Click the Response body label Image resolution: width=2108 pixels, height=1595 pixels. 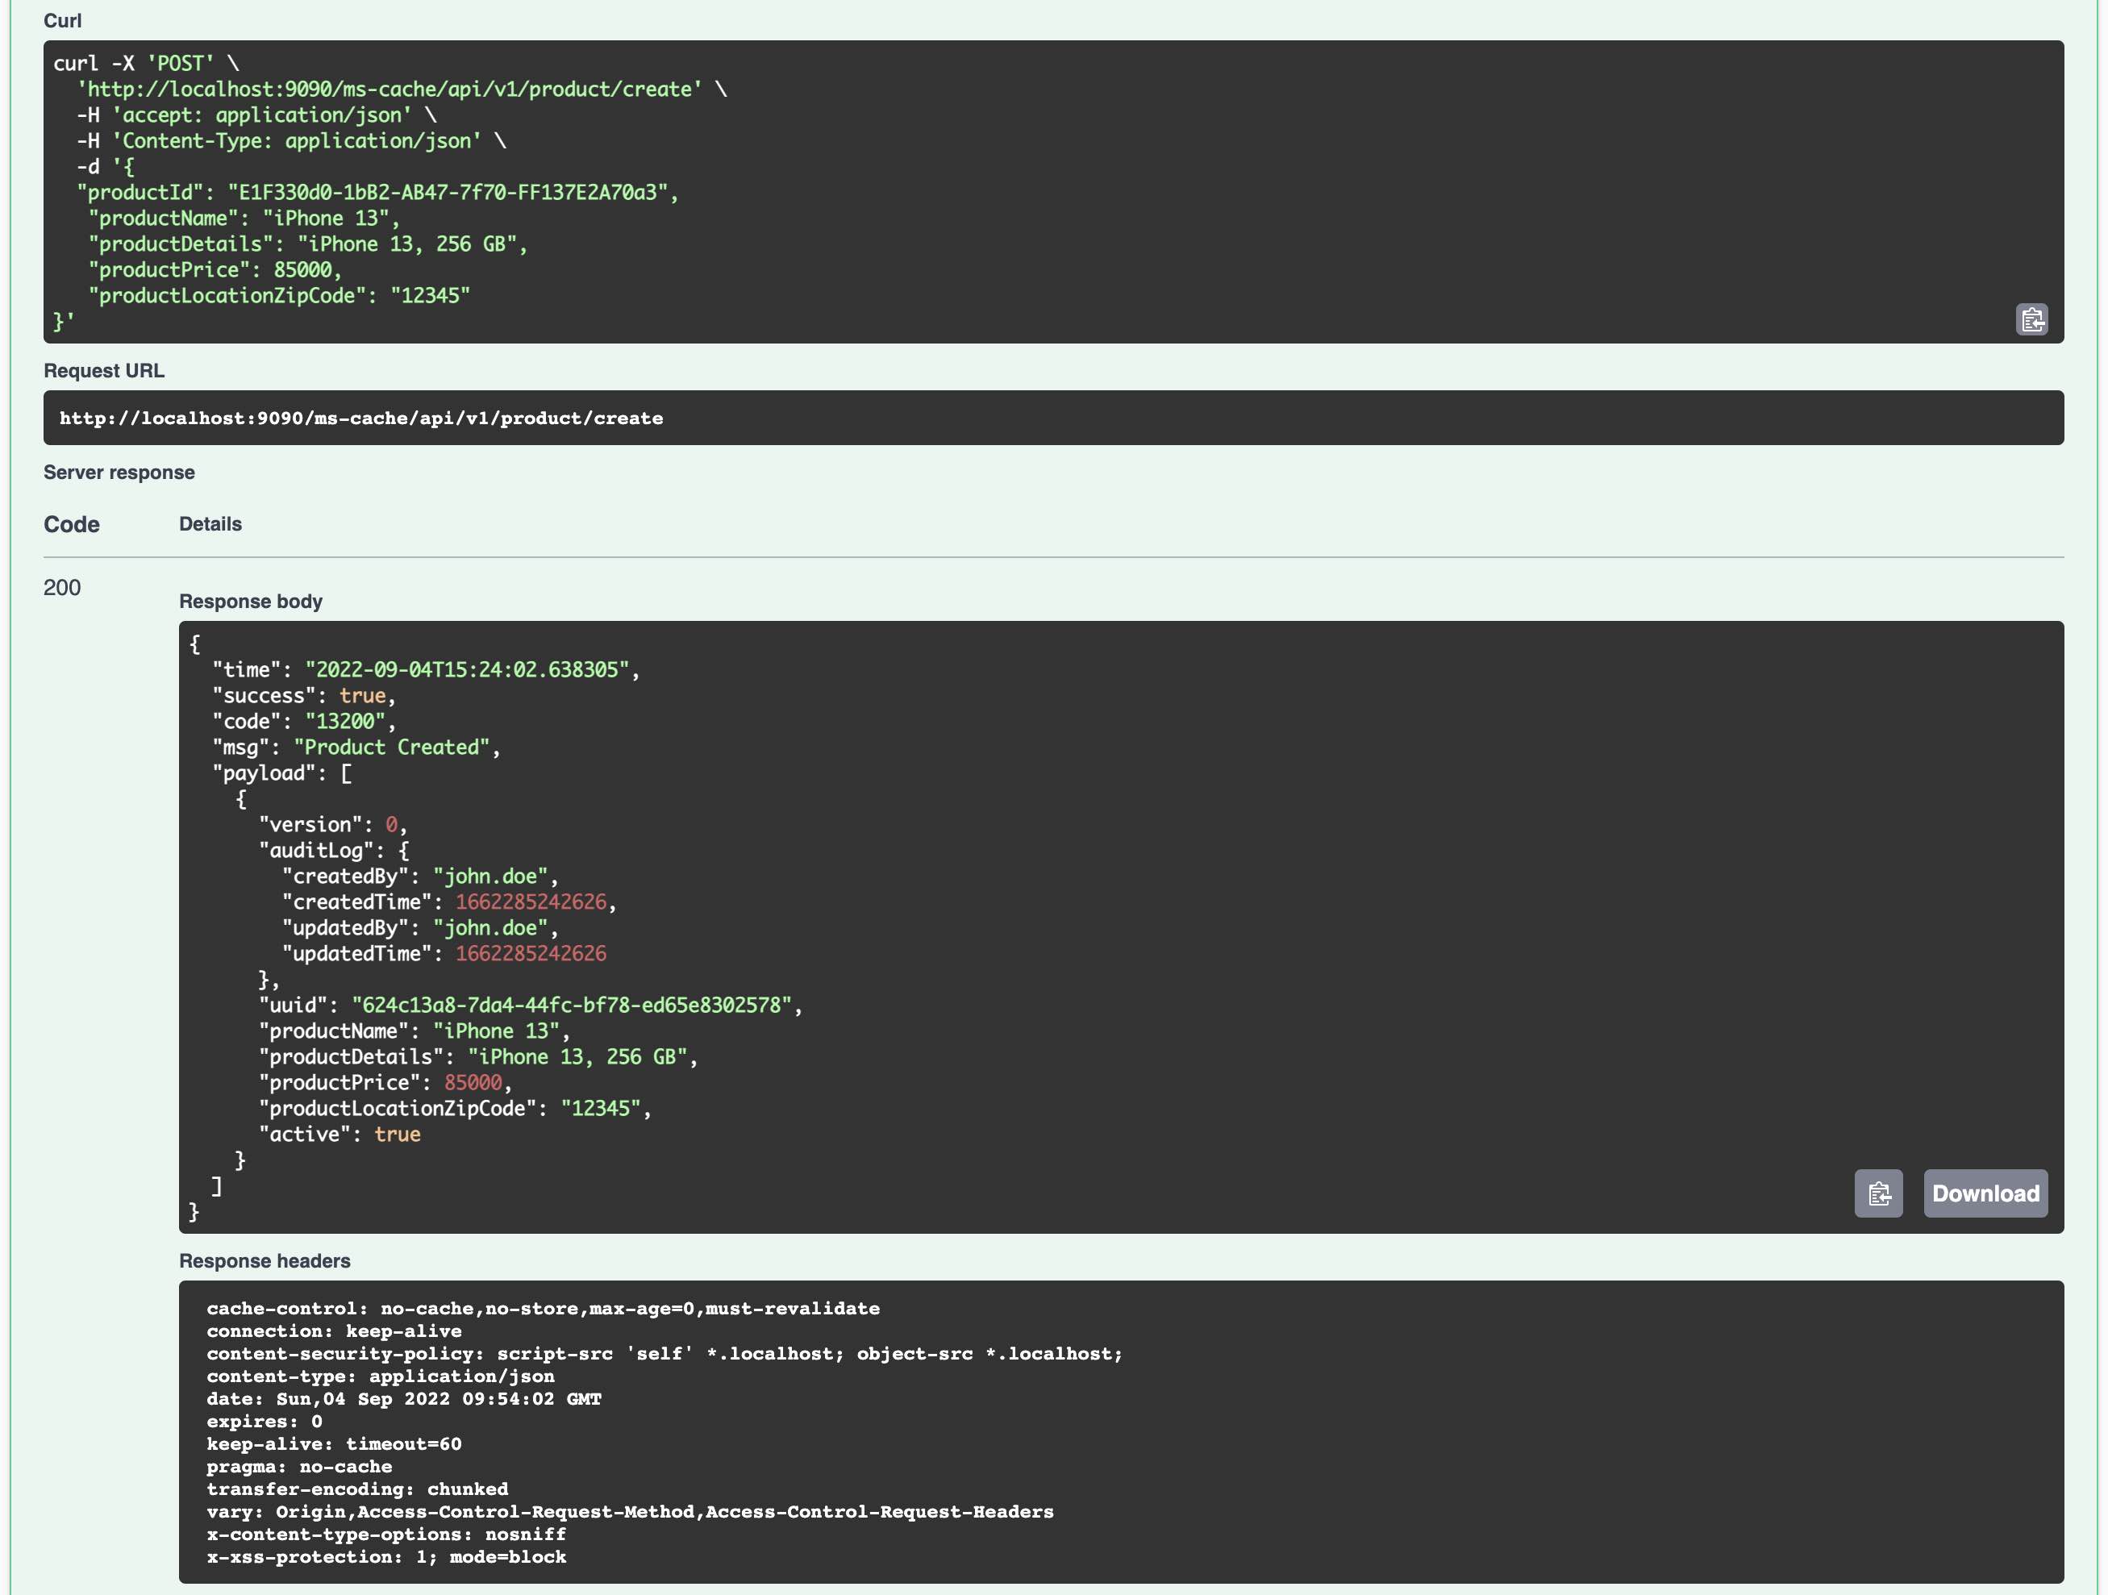tap(251, 602)
